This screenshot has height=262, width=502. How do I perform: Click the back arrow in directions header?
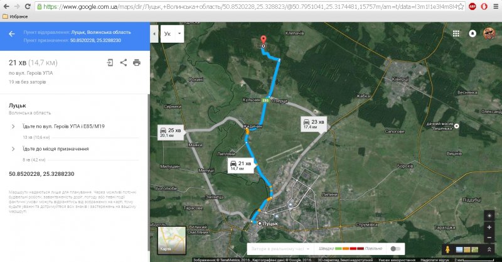coord(11,34)
